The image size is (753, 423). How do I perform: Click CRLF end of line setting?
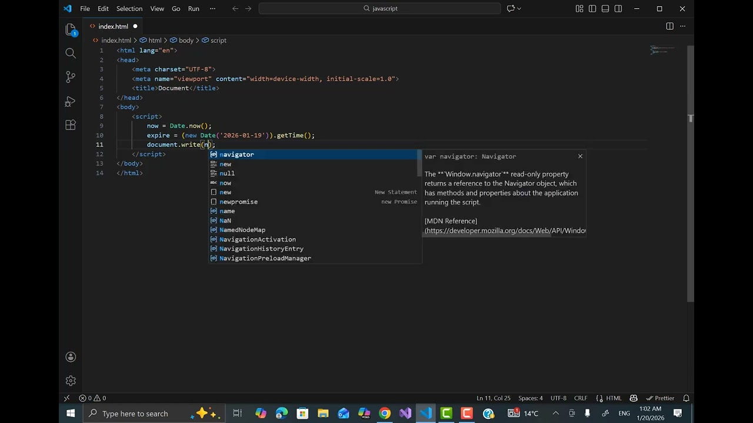(x=581, y=398)
